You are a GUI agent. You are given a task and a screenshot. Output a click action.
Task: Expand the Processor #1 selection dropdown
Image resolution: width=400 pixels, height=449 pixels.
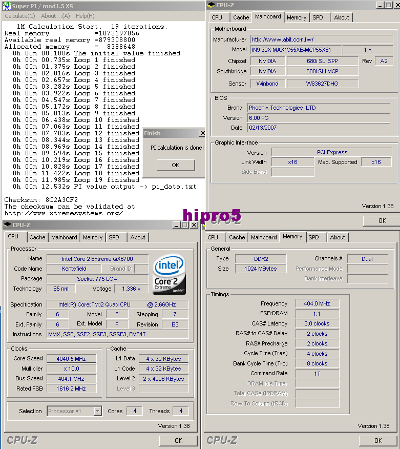(98, 411)
